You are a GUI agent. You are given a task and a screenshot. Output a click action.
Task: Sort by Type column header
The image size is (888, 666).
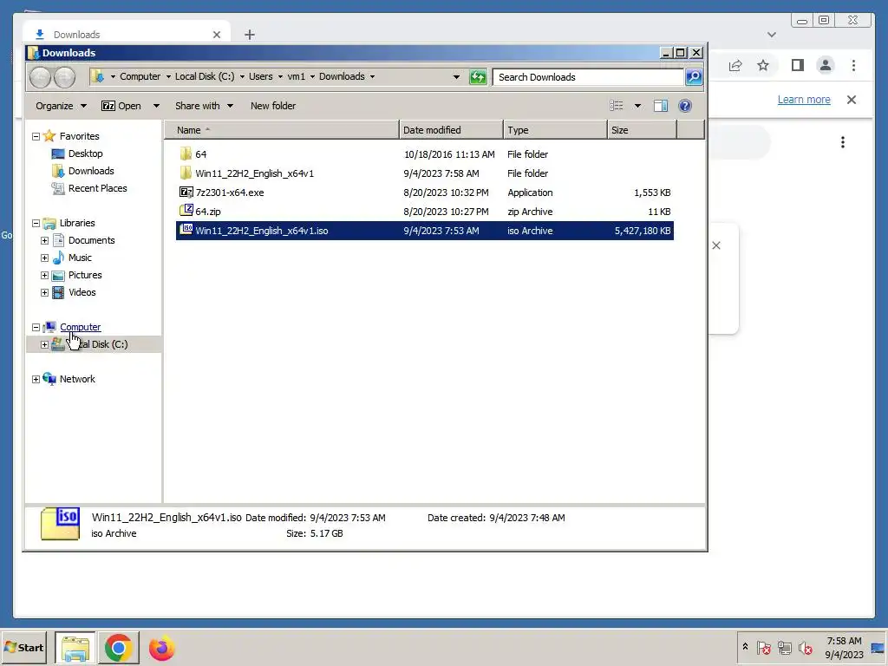(x=555, y=130)
